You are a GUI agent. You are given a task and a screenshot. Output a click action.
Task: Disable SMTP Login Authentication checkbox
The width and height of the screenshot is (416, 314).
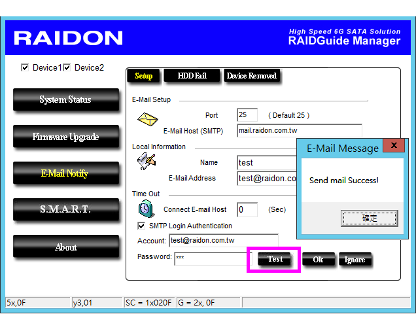(141, 226)
